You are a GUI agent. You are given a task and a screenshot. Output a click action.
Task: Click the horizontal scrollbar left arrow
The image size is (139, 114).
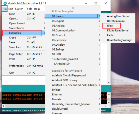[4, 106]
